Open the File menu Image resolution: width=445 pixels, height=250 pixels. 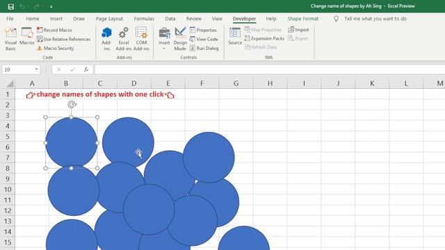coord(10,19)
